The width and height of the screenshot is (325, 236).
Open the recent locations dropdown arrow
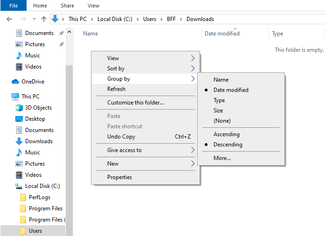(34, 19)
